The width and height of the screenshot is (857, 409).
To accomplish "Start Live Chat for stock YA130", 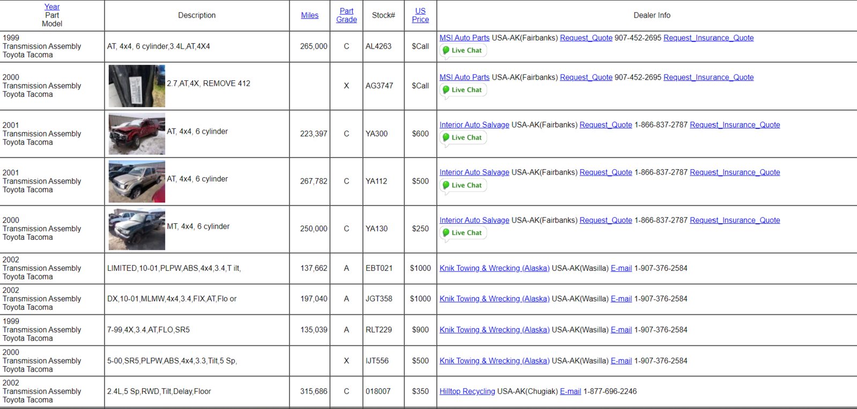I will click(463, 233).
